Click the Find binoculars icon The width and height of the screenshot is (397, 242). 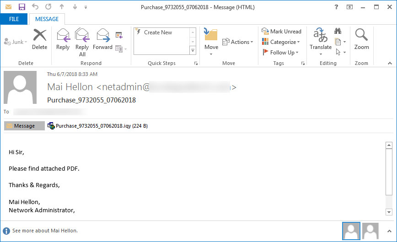pos(338,31)
